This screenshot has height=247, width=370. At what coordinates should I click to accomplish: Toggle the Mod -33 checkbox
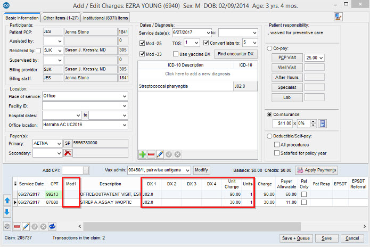pyautogui.click(x=142, y=54)
